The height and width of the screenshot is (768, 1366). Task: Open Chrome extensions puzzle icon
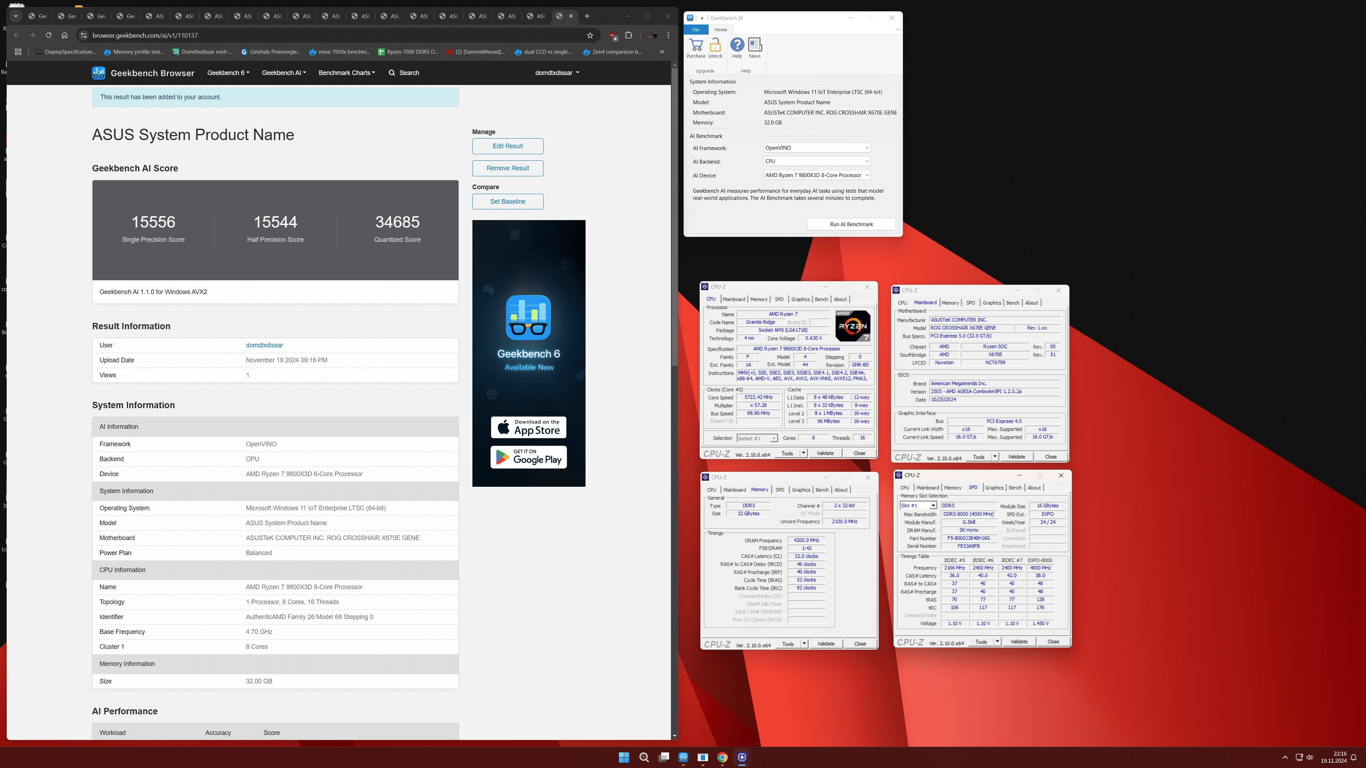(x=629, y=36)
